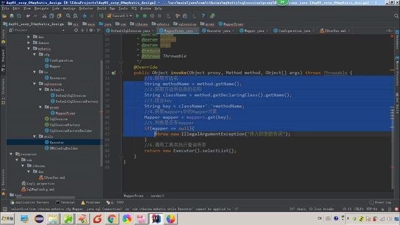Click the Copy toolbar icon
Screen dimensions: 400x225
52,16
